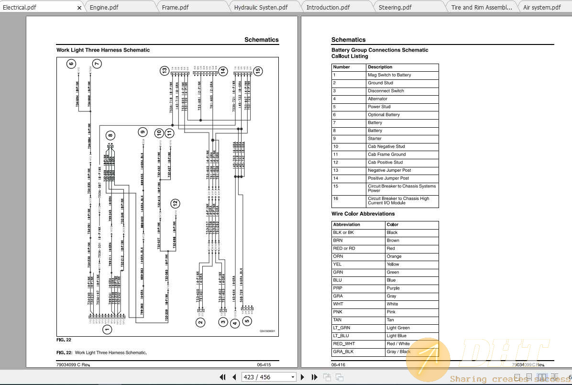
Task: Click the 'Work Light Three Harness Schematic' heading
Action: tap(103, 50)
